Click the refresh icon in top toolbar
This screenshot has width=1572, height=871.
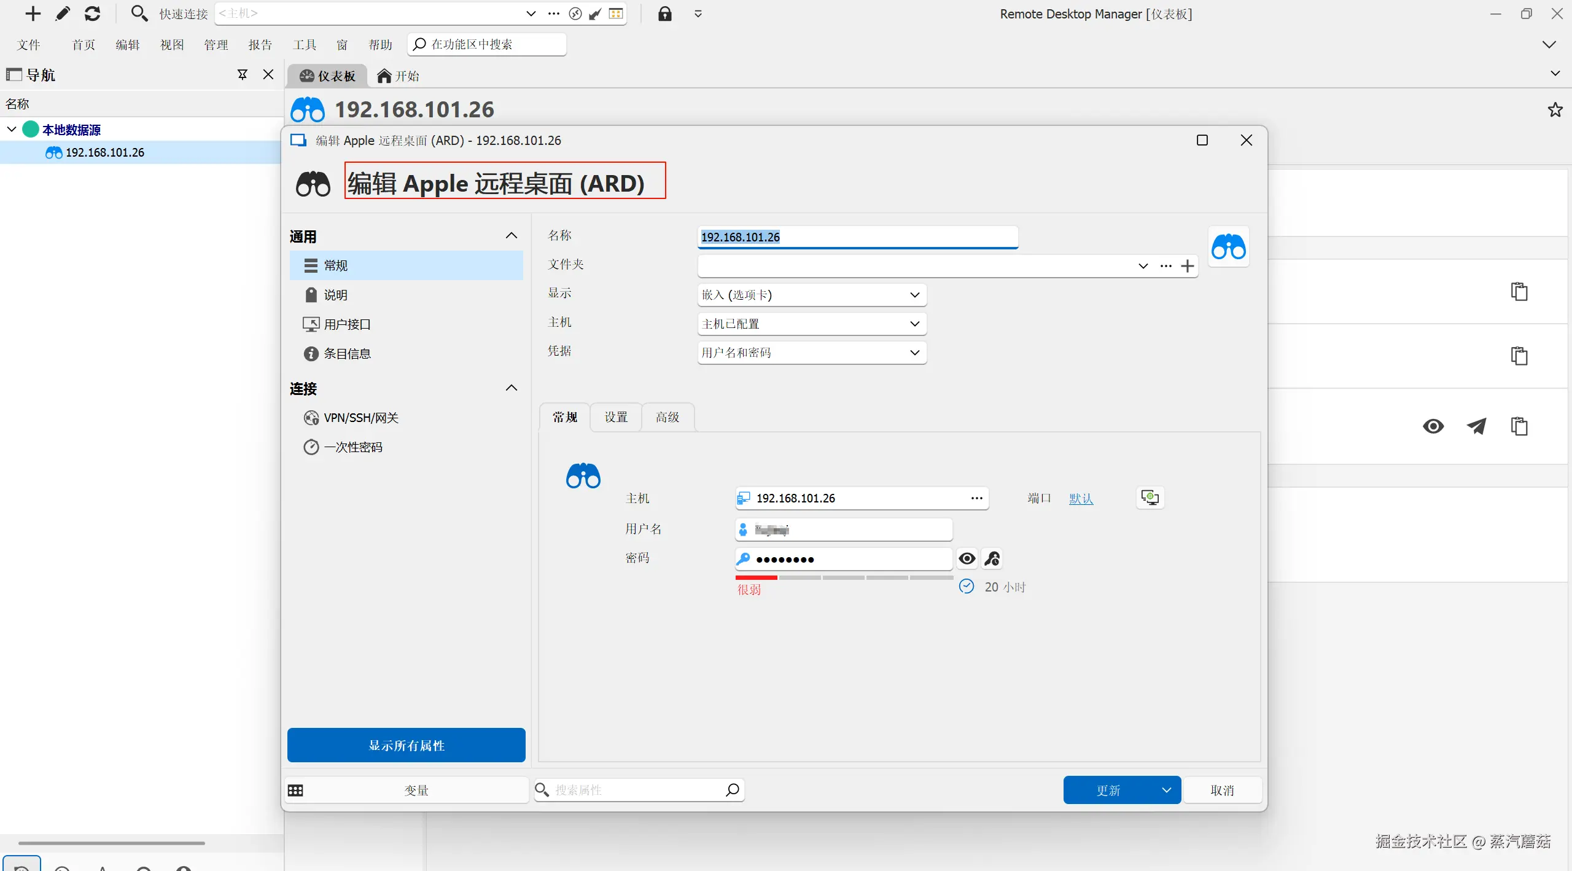92,14
